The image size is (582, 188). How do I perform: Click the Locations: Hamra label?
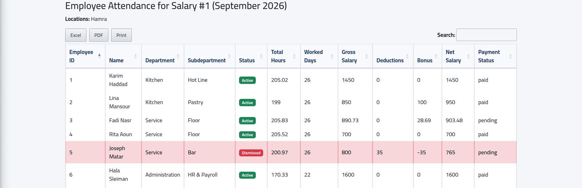[x=86, y=19]
